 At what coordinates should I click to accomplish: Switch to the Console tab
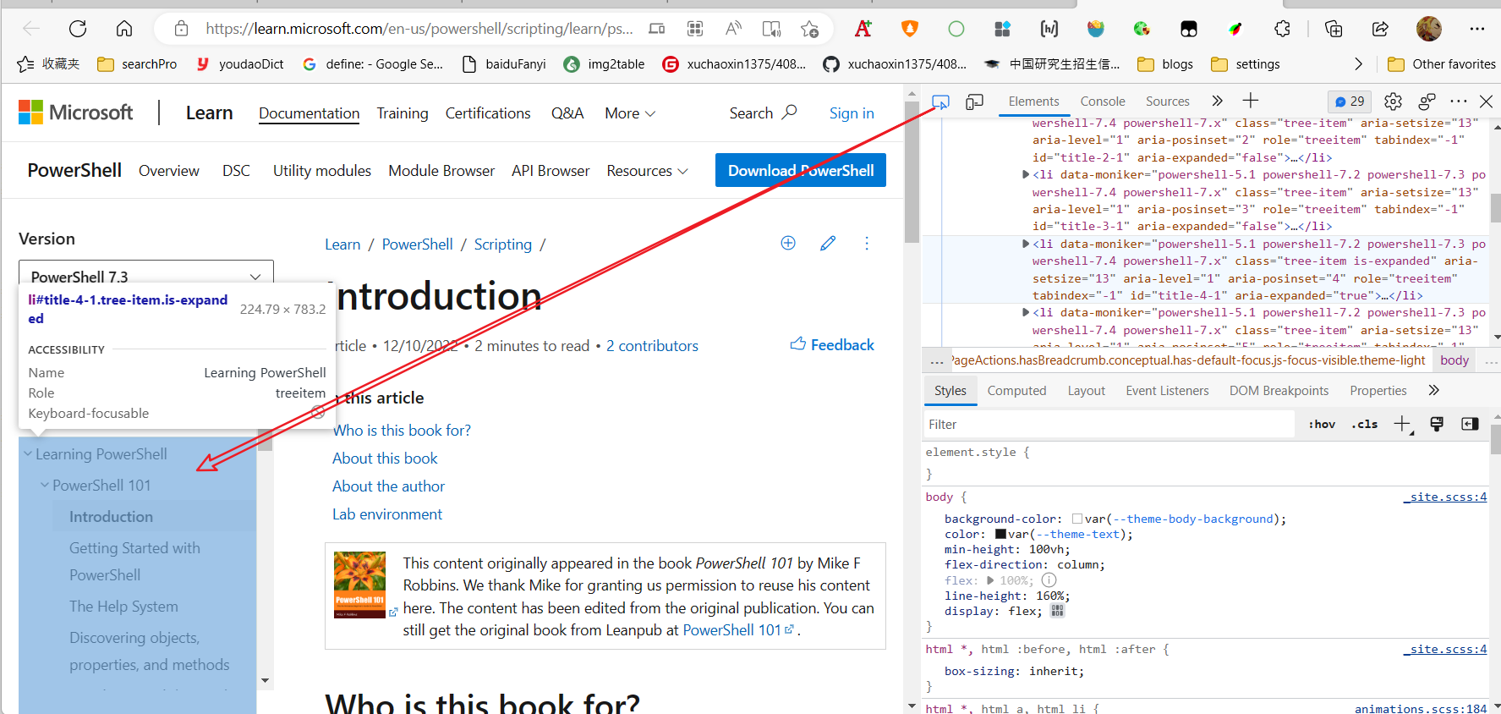(1103, 102)
